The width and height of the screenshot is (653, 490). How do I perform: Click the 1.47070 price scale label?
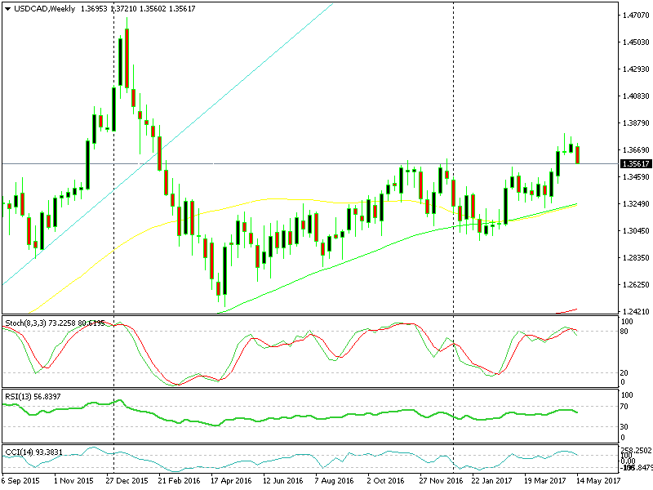pyautogui.click(x=636, y=16)
